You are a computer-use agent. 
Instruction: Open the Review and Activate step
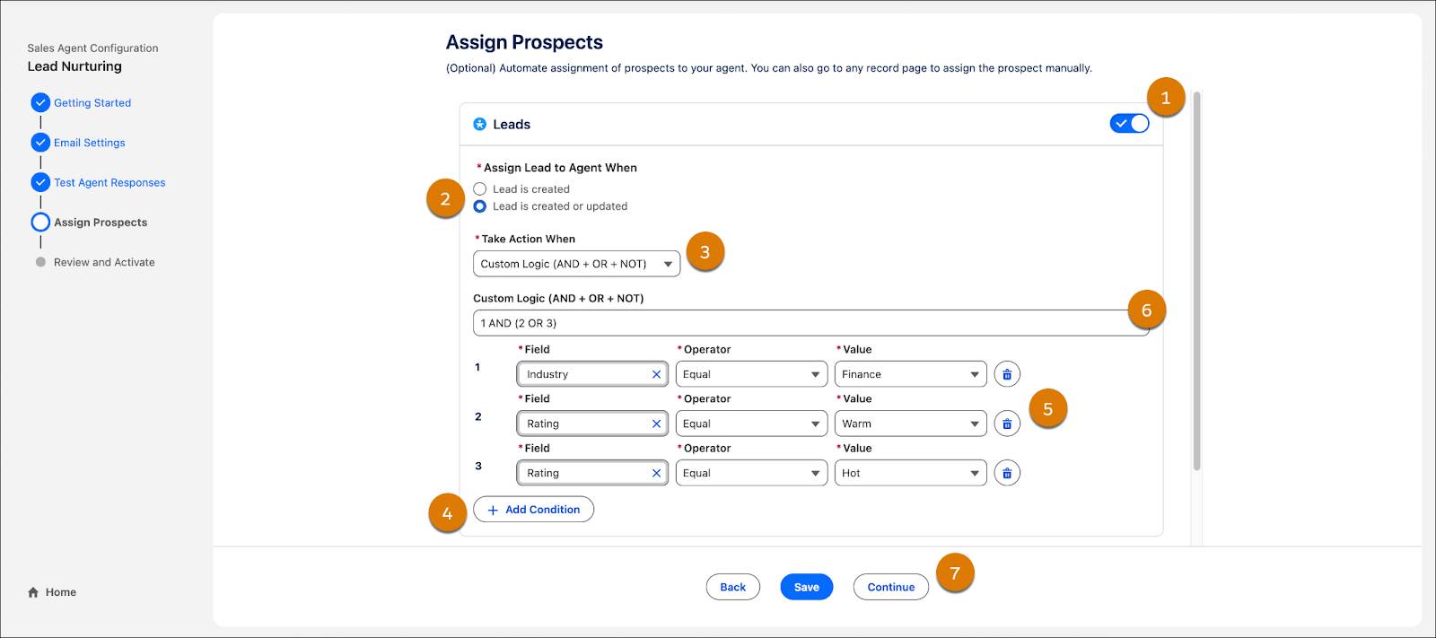pos(104,262)
